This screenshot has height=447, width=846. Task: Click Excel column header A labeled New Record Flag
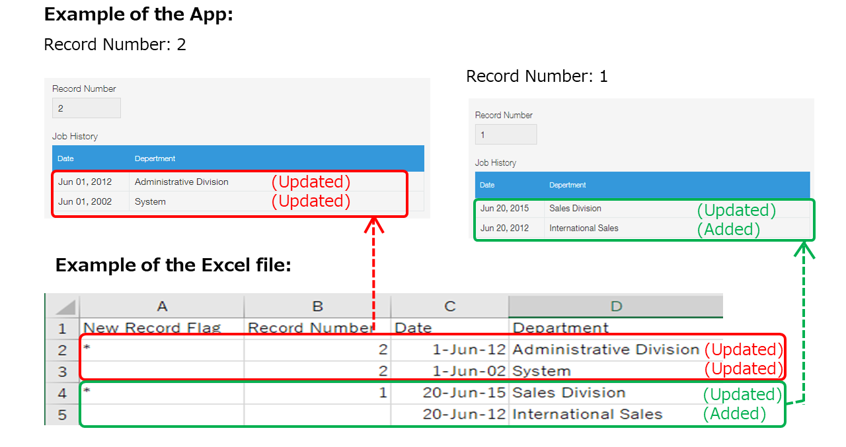(162, 306)
